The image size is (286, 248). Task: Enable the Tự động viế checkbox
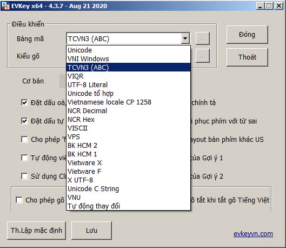[24, 158]
